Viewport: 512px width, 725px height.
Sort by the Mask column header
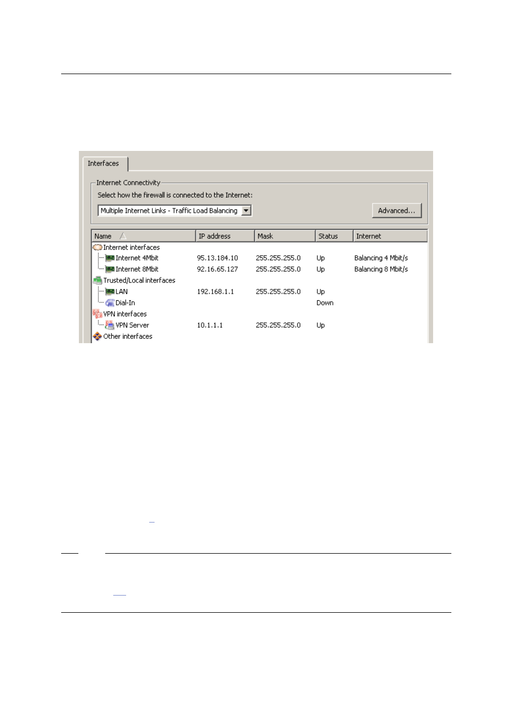(285, 236)
